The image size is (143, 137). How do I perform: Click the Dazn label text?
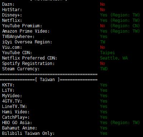8,4
